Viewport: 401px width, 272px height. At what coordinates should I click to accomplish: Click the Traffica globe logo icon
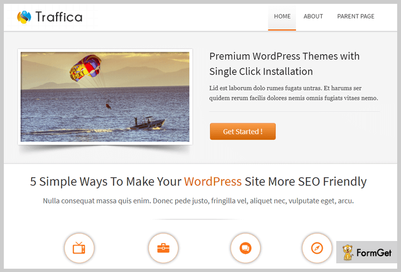[x=24, y=17]
